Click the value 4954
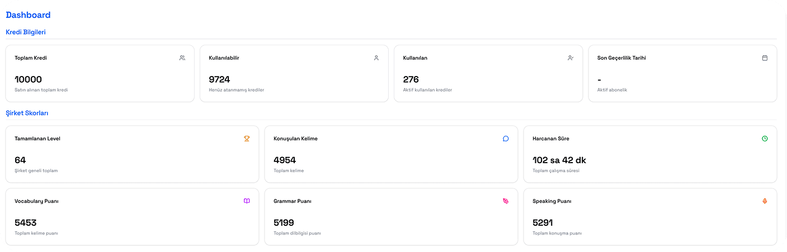The image size is (787, 252). [x=285, y=160]
